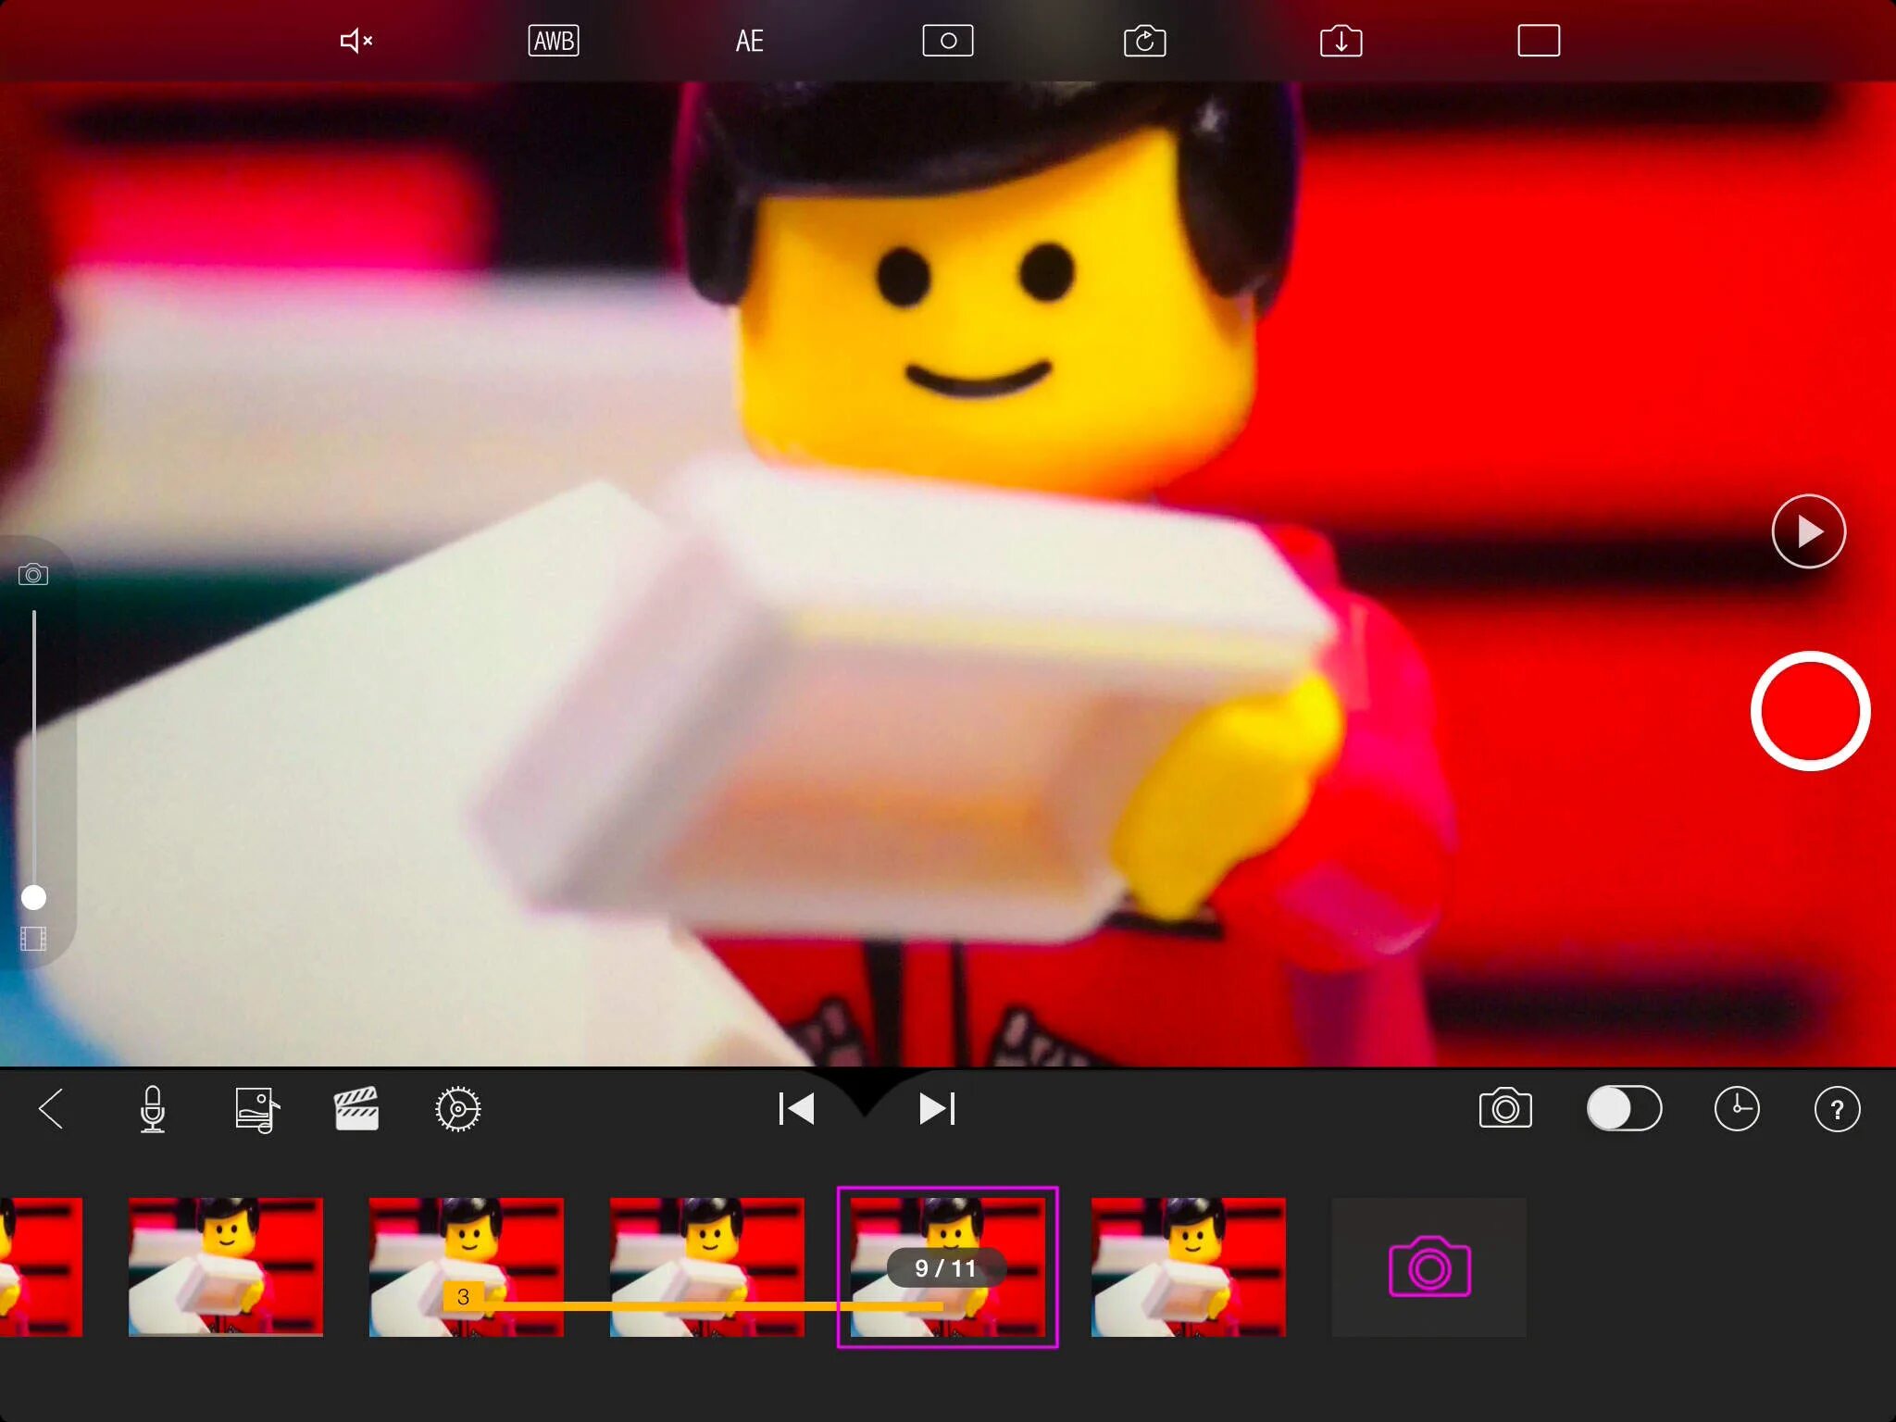Open the microphone audio recorder
The image size is (1896, 1422).
153,1109
